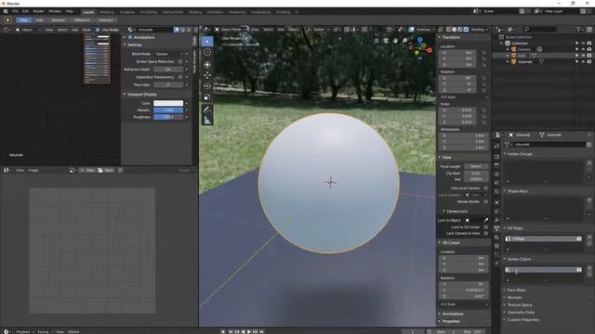Image resolution: width=595 pixels, height=334 pixels.
Task: Open the Output properties tab icon
Action: pos(496,165)
